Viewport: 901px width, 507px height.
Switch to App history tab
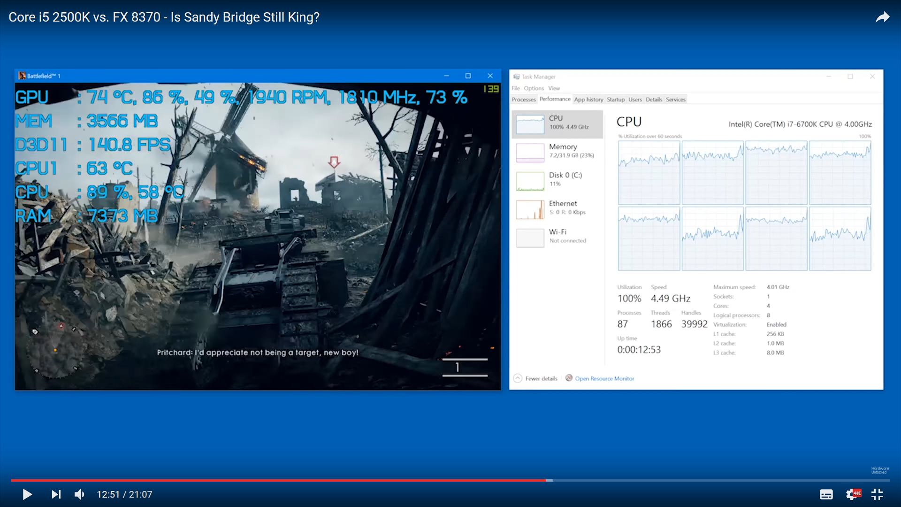click(x=588, y=100)
